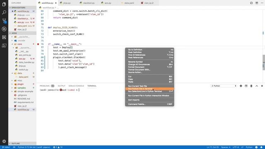The height and width of the screenshot is (149, 265).
Task: Split editor right icon
Action: pyautogui.click(x=257, y=3)
